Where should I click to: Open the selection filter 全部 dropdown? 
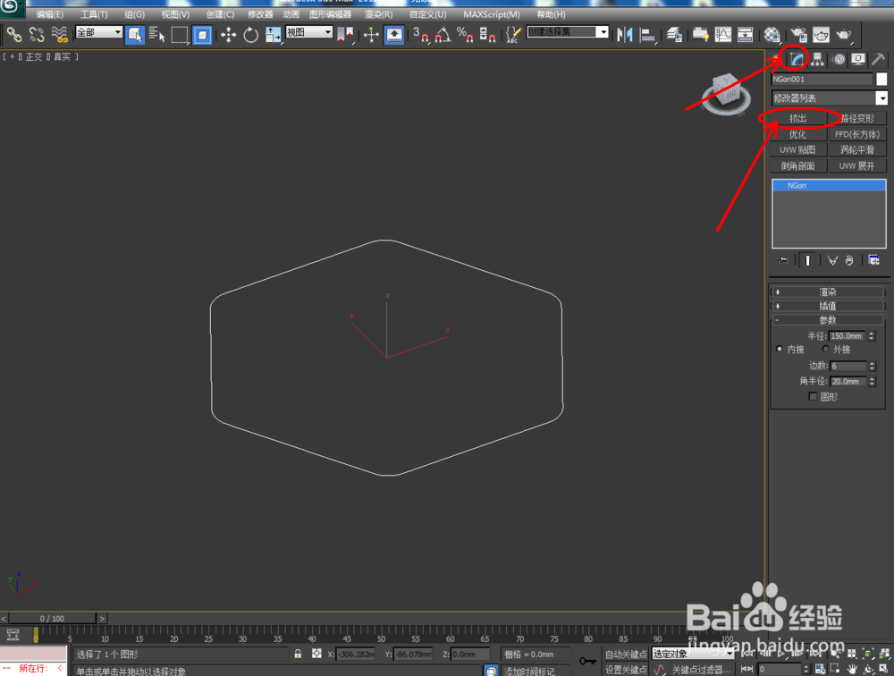click(99, 32)
